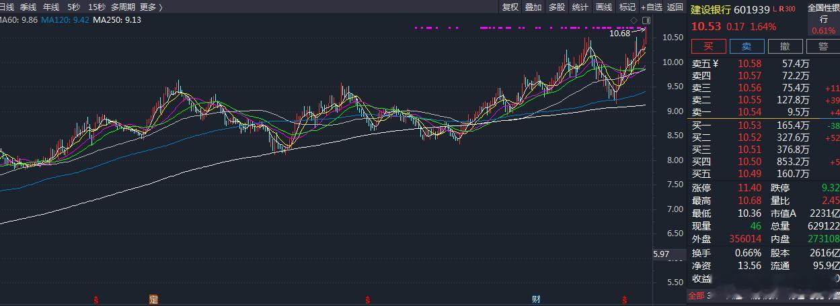Screen dimensions: 840x306
Task: Click the 叠加 overlay button
Action: 533,7
